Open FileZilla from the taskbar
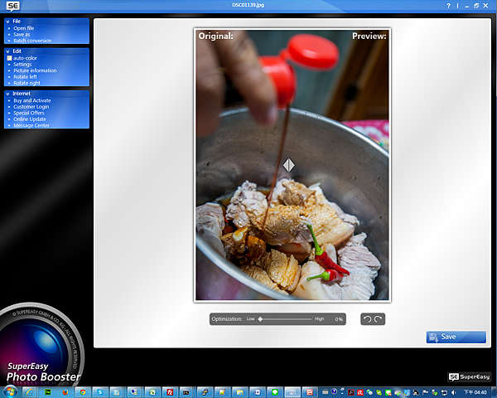The image size is (497, 398). [x=170, y=392]
